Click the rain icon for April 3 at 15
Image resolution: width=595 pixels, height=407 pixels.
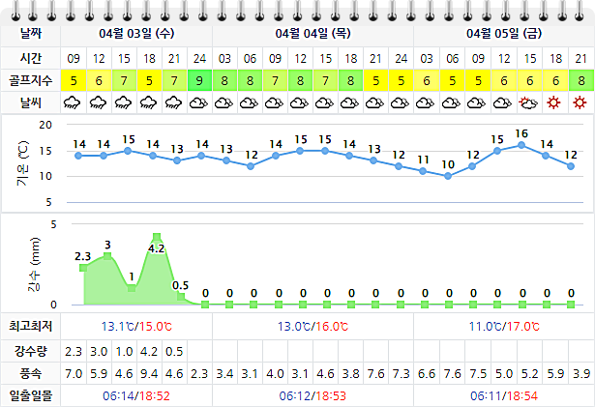click(x=123, y=102)
